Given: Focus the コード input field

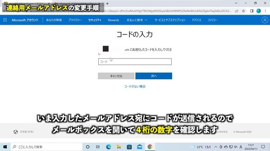Looking at the screenshot, I should coord(135,62).
